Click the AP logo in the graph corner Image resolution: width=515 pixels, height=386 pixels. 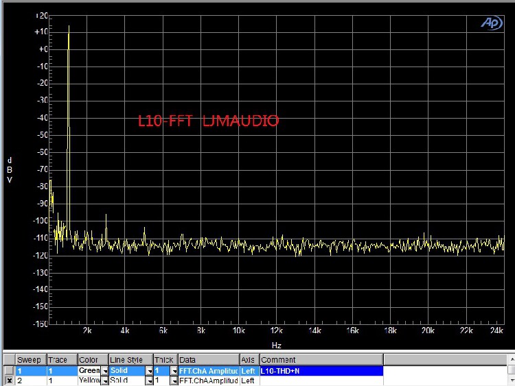click(492, 23)
